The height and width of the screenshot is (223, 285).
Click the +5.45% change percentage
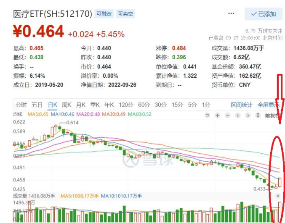pyautogui.click(x=110, y=34)
